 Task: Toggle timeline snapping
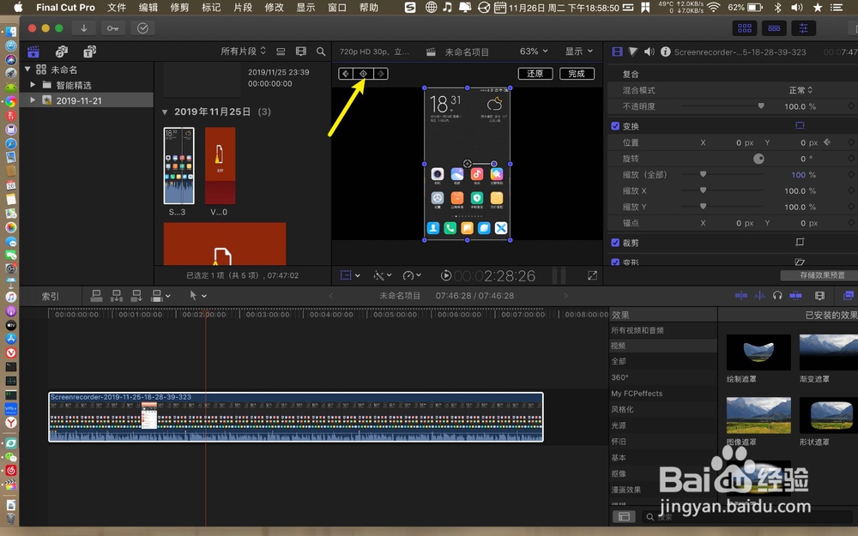795,295
